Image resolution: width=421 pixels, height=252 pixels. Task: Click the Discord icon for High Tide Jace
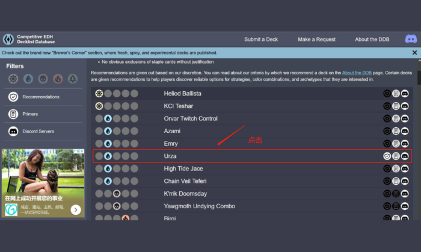[405, 169]
